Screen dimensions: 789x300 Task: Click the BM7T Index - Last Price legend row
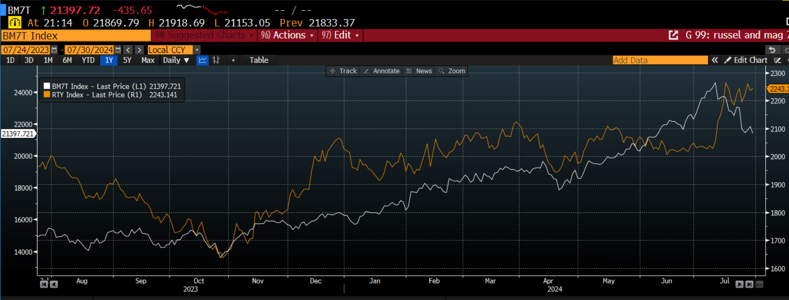tap(113, 86)
